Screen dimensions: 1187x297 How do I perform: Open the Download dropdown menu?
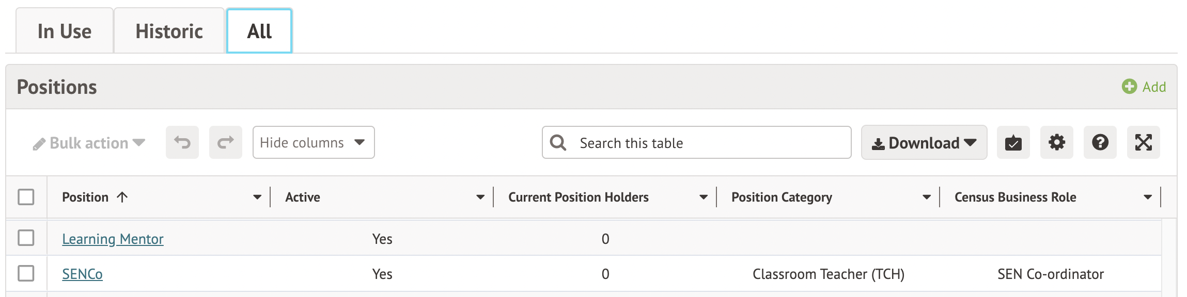pos(924,143)
